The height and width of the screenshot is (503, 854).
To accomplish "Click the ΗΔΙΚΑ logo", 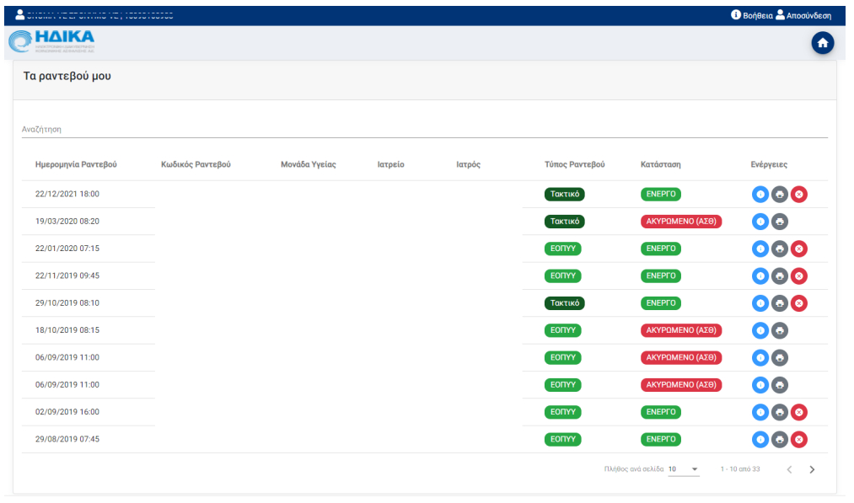I will click(x=52, y=40).
